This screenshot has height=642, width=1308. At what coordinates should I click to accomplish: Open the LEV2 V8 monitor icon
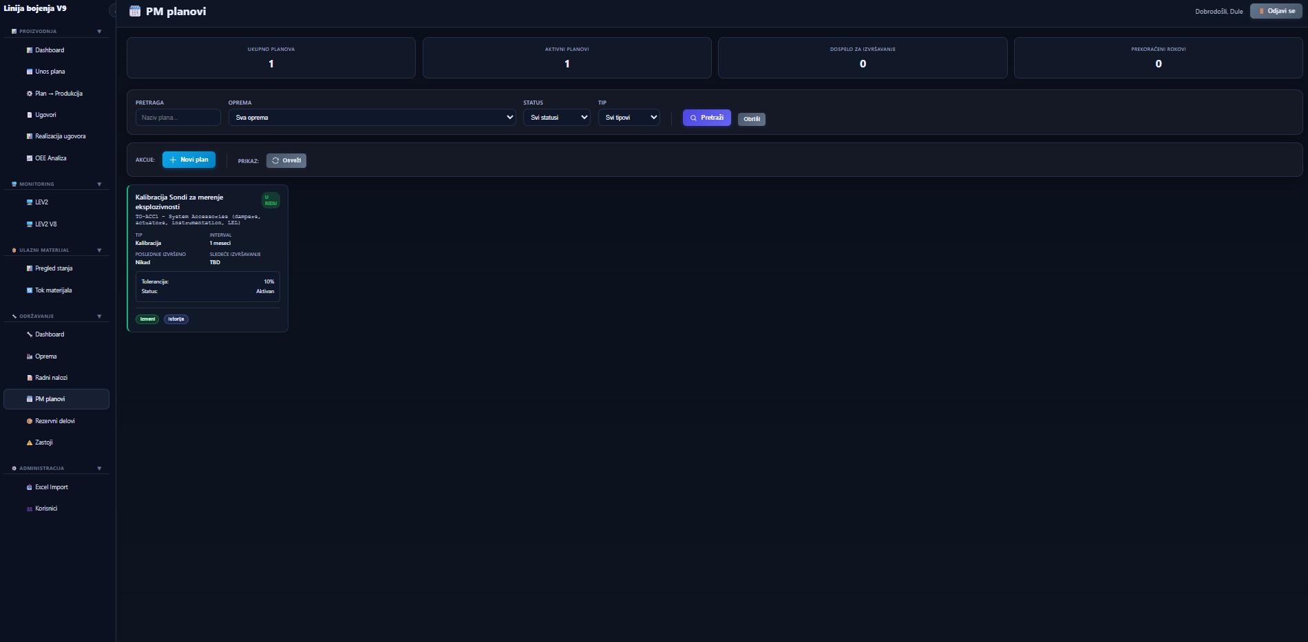click(x=30, y=224)
